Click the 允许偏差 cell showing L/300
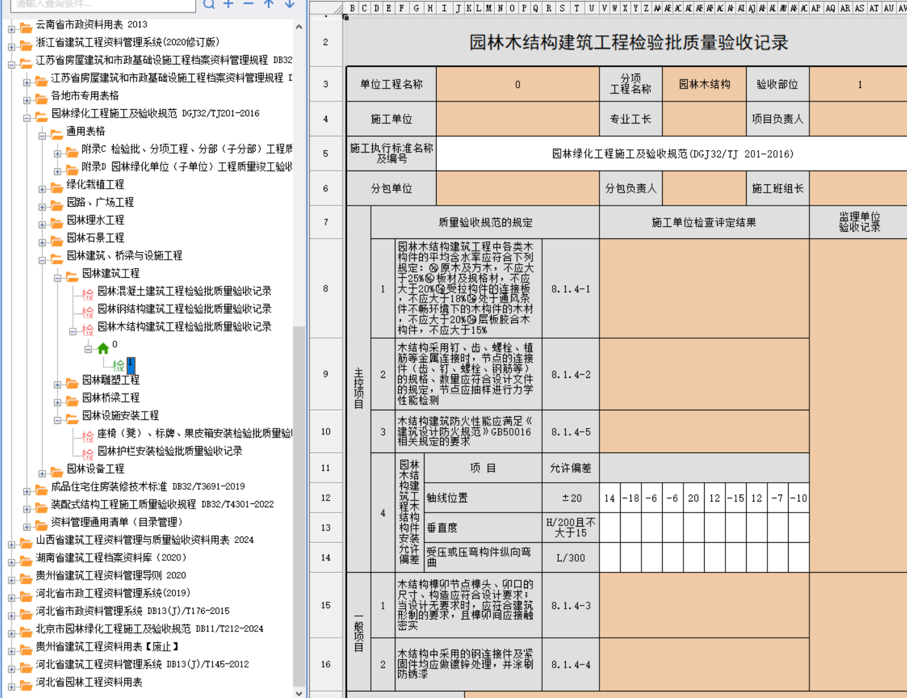Screen dimensions: 907x698 point(570,558)
